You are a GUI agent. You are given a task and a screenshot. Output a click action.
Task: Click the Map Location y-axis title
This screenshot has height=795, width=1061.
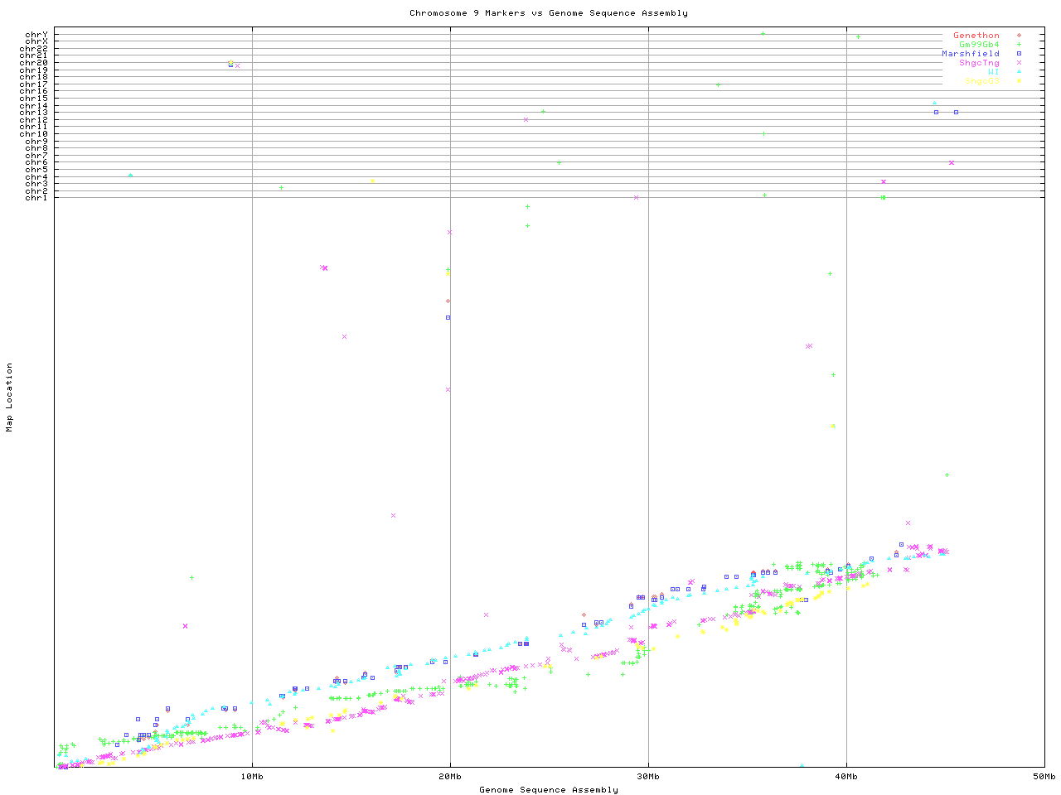(10, 397)
